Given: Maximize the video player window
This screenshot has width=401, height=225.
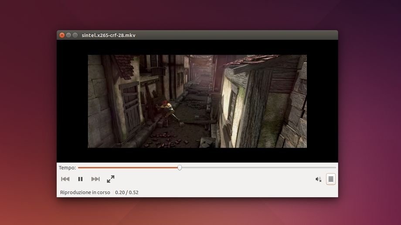Looking at the screenshot, I should point(75,35).
